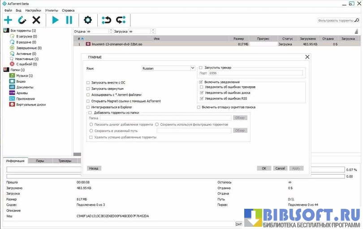Screen dimensions: 363x229
Task: Click the Назад button
Action: pos(94,168)
